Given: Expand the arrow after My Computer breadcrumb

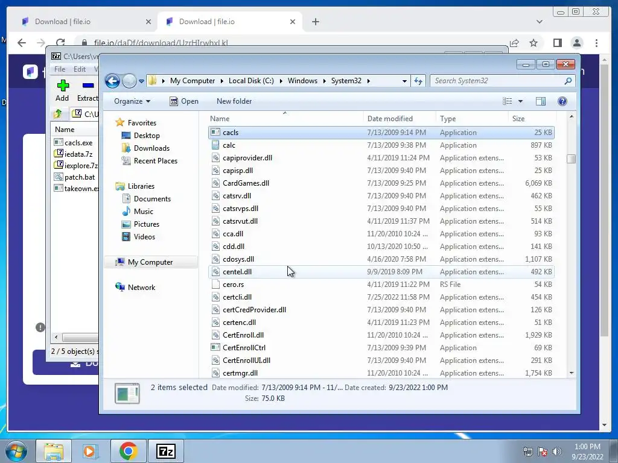Looking at the screenshot, I should [221, 81].
